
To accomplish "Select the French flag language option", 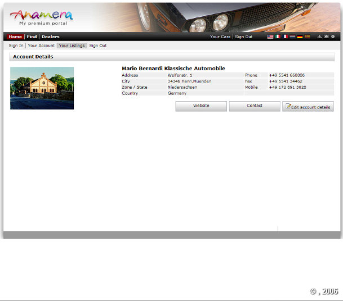I will [x=285, y=37].
